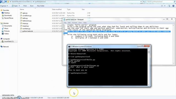Viewport: 176px width, 99px height.
Task: Maximize the cmd.exe window
Action: click(x=142, y=46)
